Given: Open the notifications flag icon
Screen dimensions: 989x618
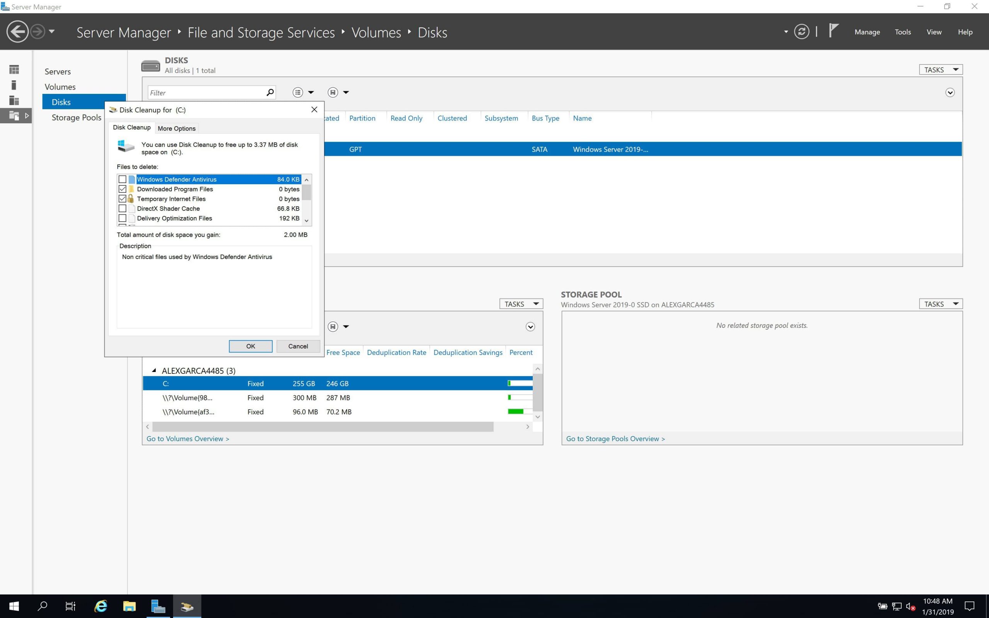Looking at the screenshot, I should (833, 31).
